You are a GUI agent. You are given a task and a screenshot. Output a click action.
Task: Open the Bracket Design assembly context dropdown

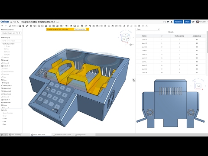10,33
